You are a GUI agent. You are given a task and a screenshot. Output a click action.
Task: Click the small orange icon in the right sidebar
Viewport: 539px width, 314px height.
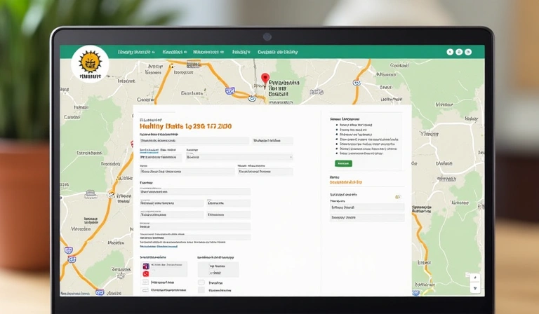398,197
